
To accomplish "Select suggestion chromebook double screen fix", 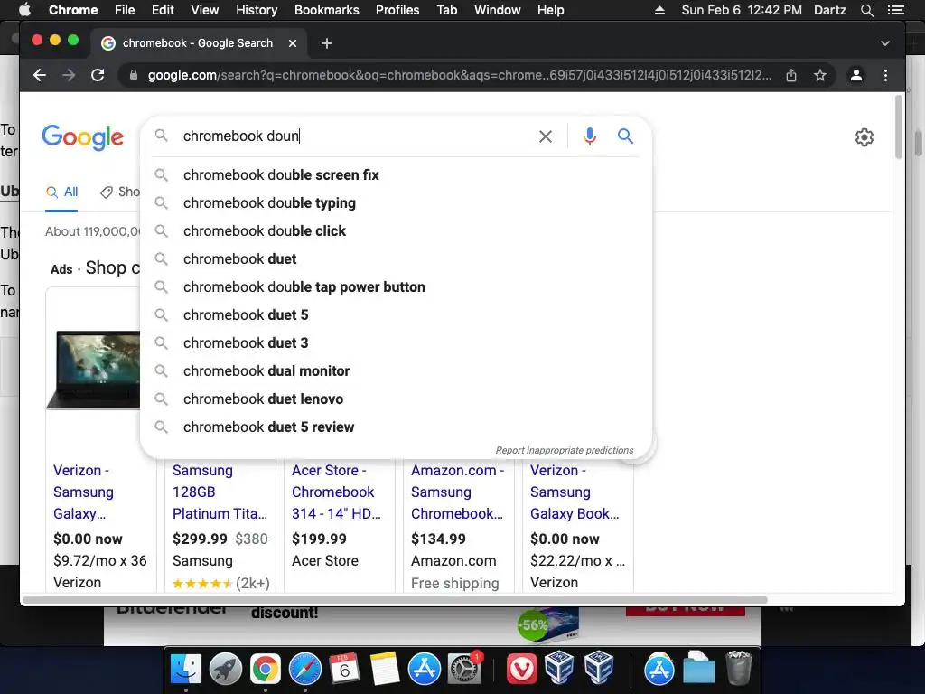I will click(x=396, y=175).
